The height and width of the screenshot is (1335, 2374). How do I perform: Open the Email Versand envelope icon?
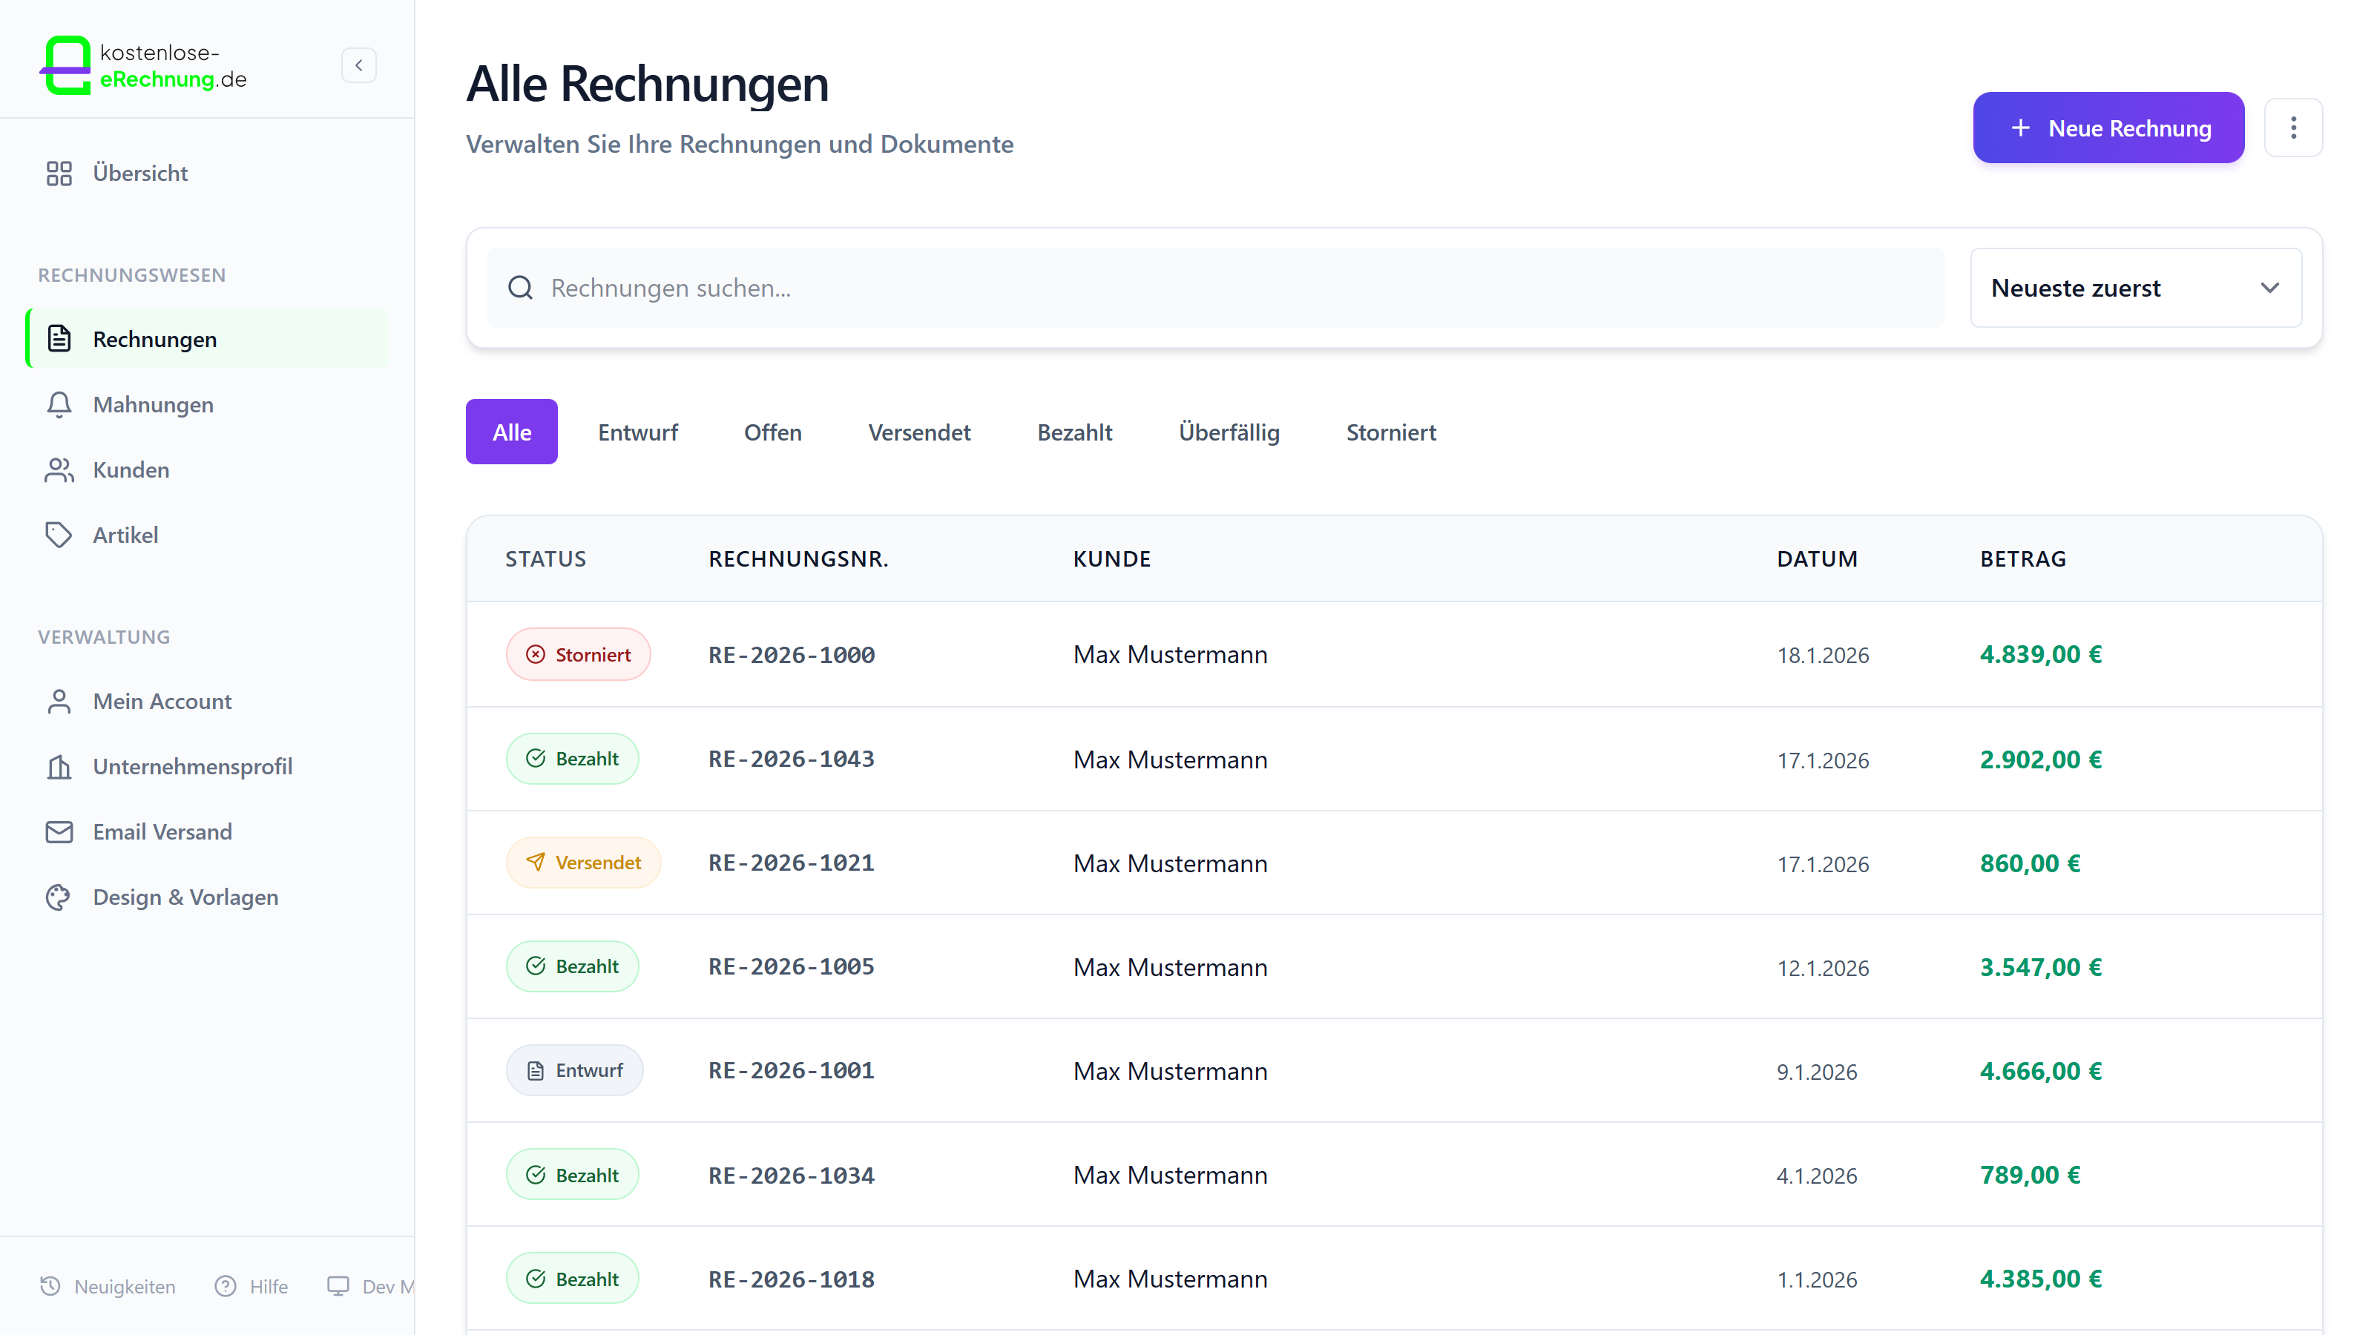pos(59,832)
